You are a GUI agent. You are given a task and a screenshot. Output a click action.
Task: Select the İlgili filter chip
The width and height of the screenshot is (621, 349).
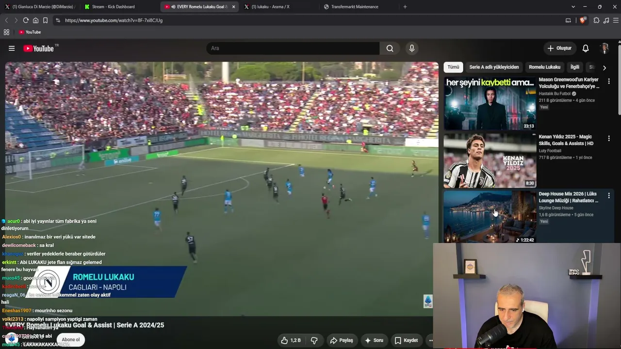575,67
